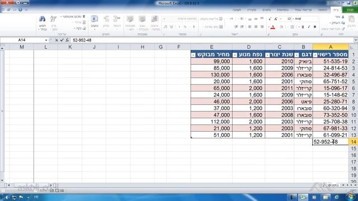
Task: Open filter dropdown for שנת יצור column
Action: (267, 55)
